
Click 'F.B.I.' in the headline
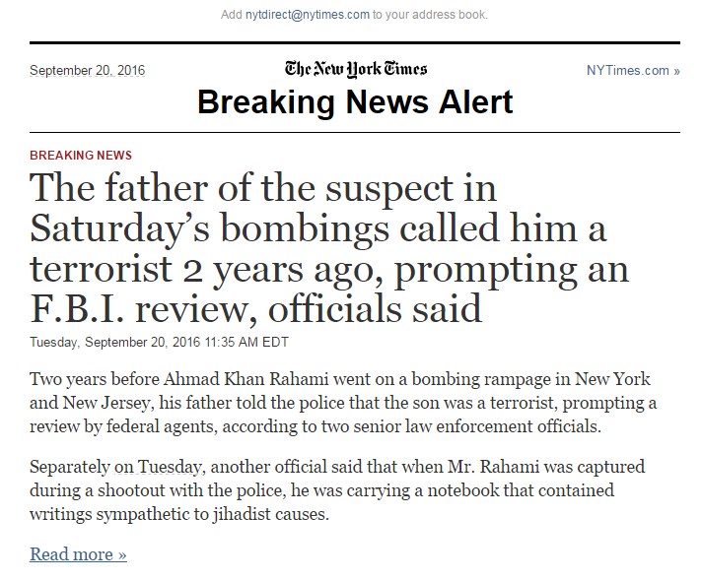click(x=83, y=309)
